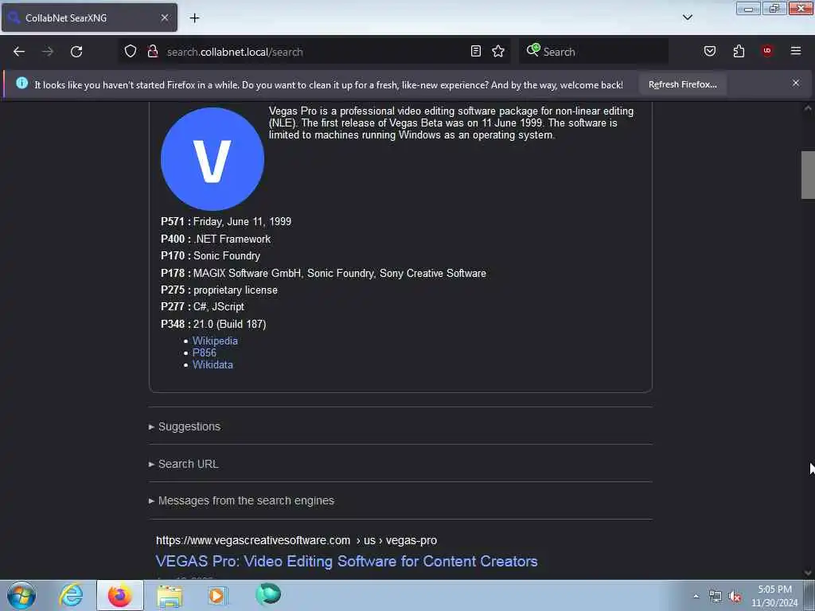
Task: Click the vegascreativesoftware.com result URL
Action: (296, 540)
